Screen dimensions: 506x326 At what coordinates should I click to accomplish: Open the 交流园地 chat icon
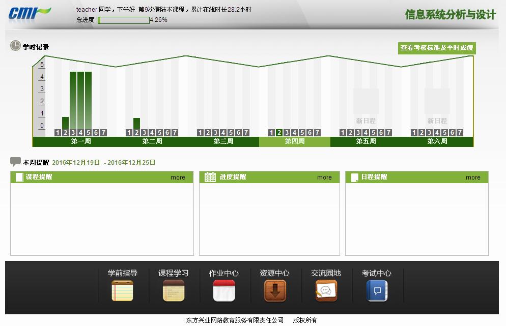click(326, 291)
